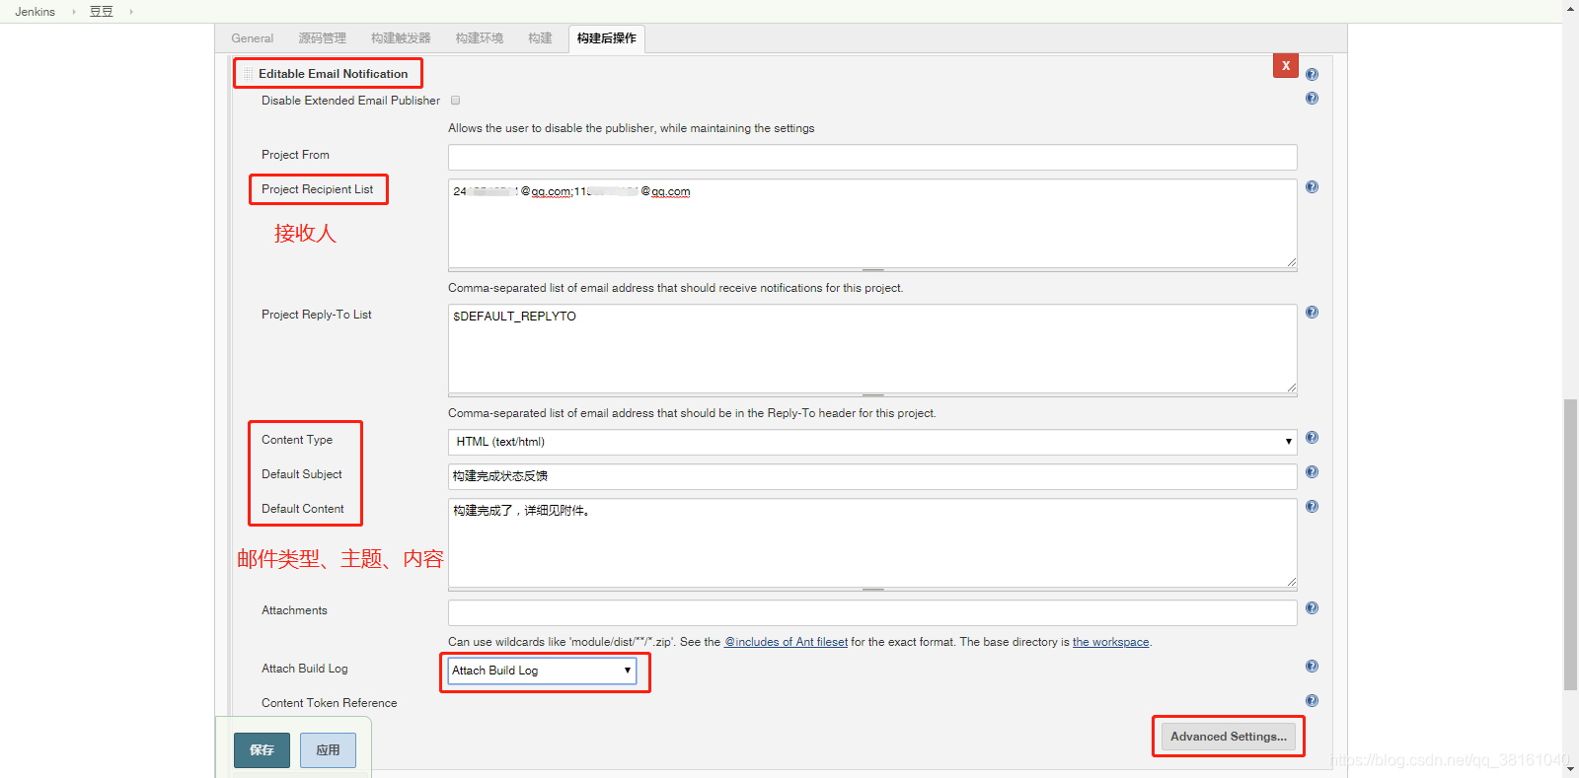Open help icon for Attach Build Log
The image size is (1579, 778).
point(1312,666)
